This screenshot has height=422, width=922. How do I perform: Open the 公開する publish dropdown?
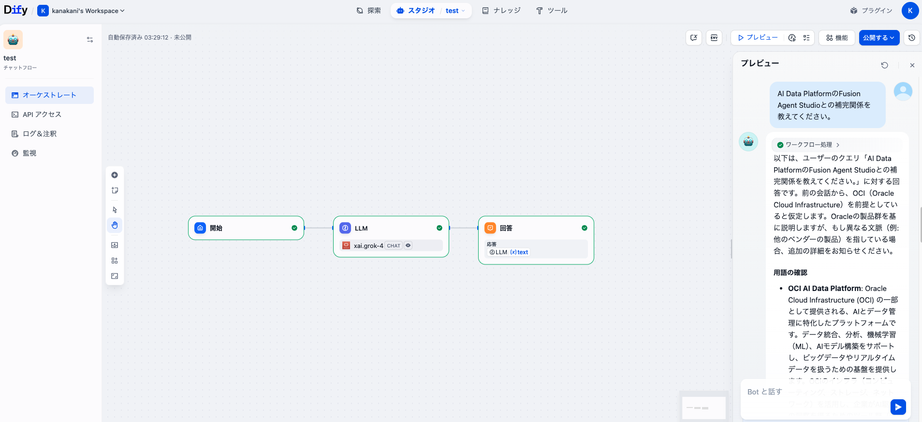[x=879, y=38]
